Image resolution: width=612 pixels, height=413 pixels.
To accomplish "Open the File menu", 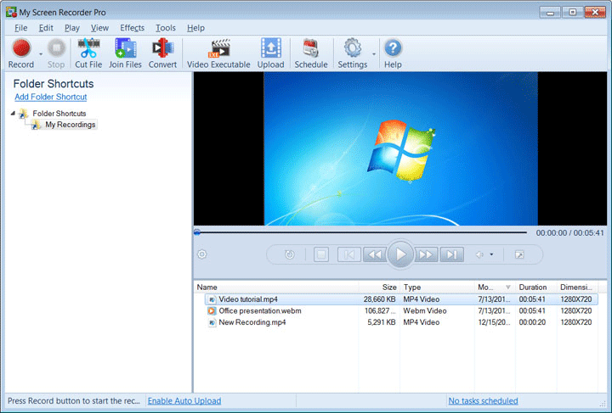I will [20, 28].
